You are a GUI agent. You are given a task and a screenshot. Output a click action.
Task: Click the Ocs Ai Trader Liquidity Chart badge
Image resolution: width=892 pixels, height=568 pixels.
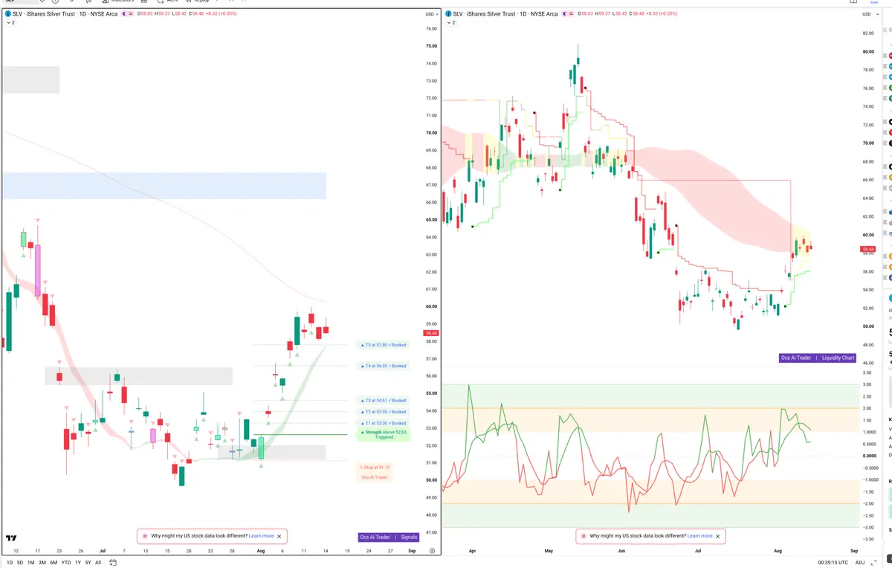click(x=818, y=358)
